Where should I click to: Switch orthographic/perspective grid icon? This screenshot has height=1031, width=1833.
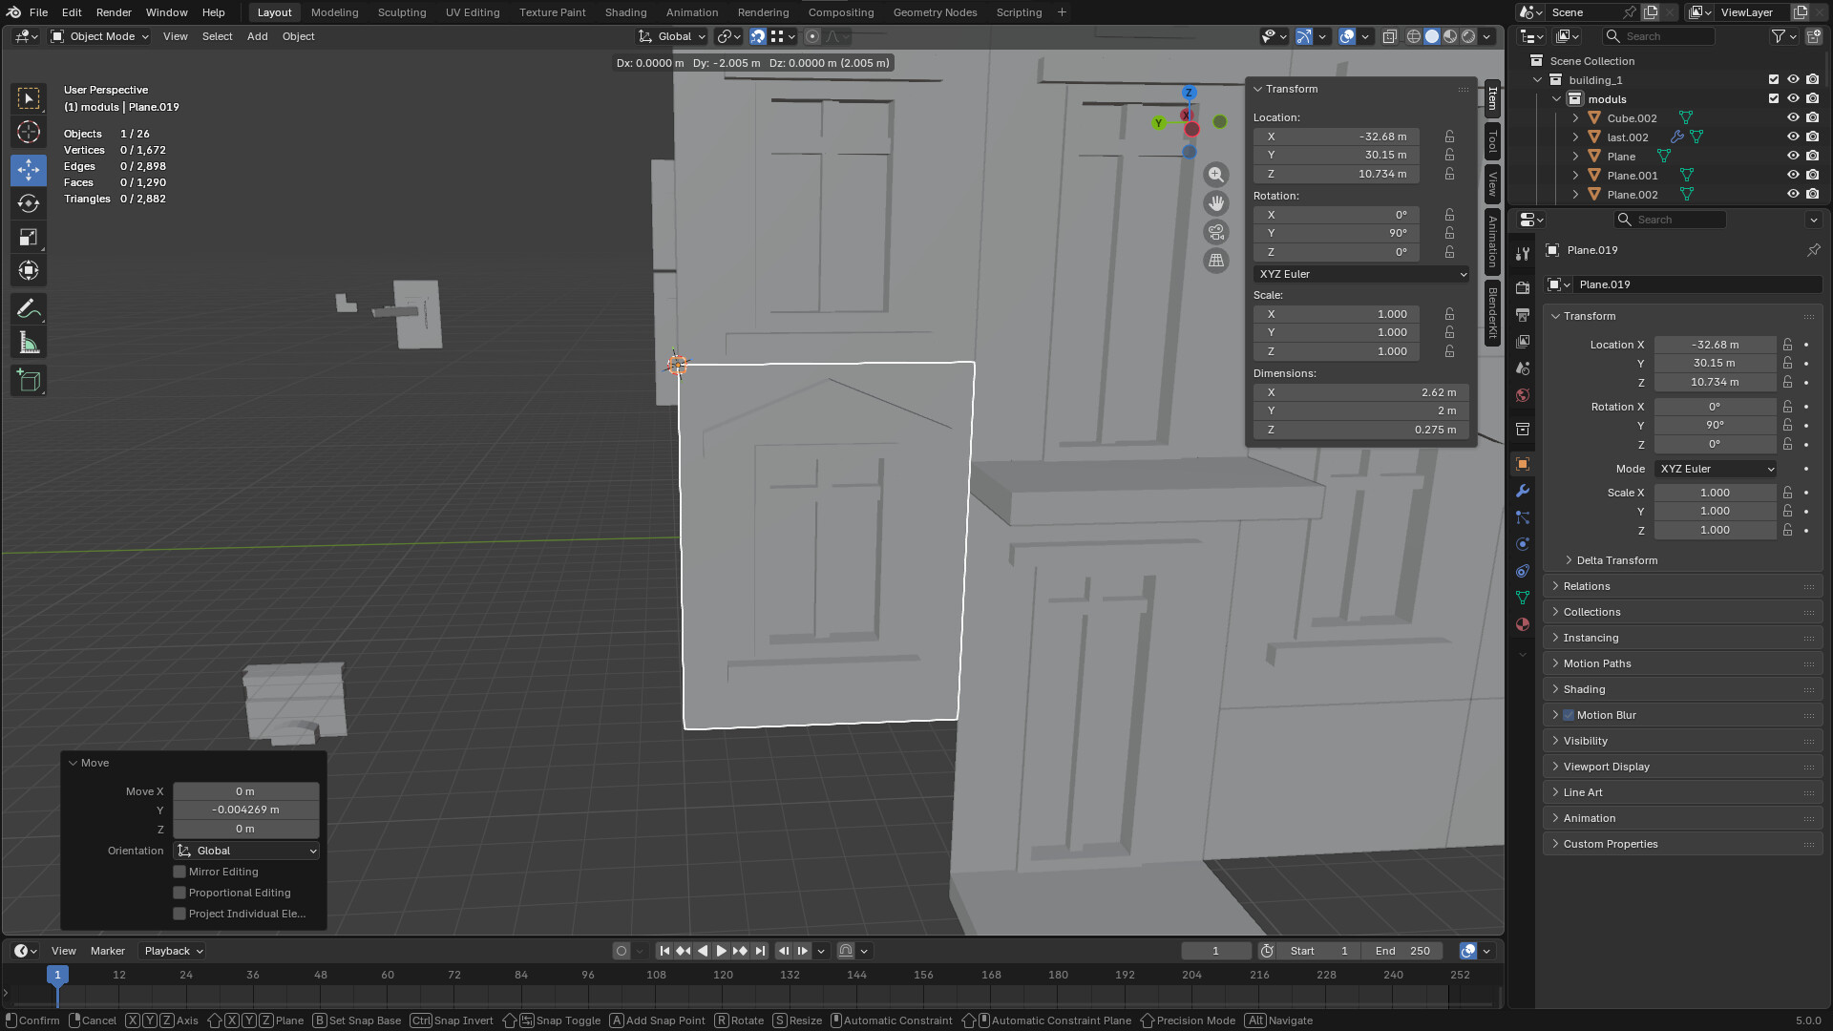(x=1215, y=261)
